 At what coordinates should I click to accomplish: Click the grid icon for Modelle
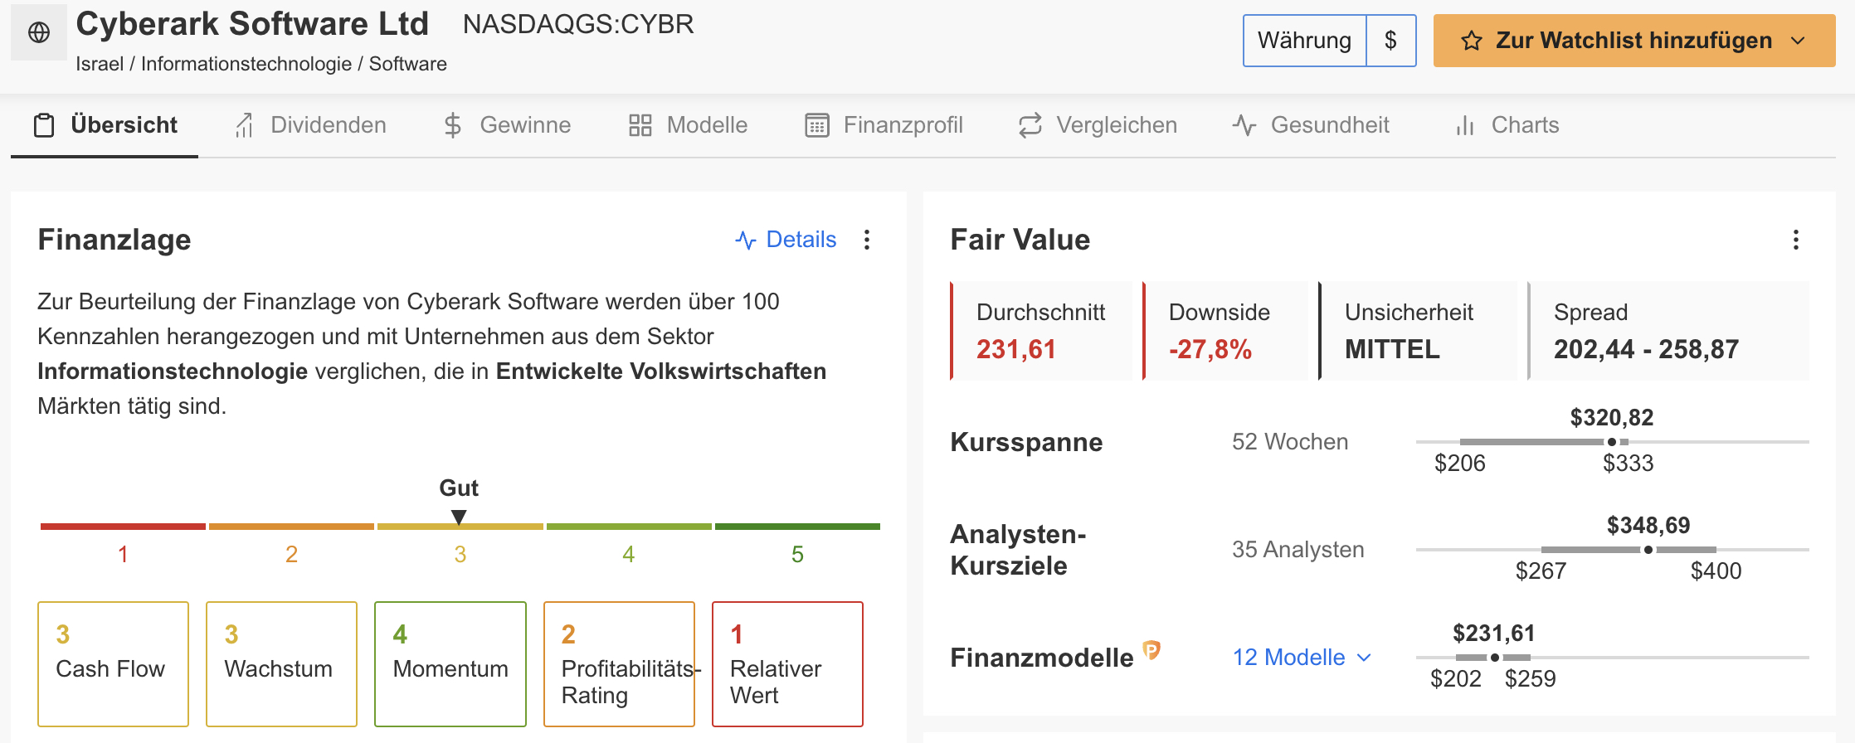(x=640, y=125)
